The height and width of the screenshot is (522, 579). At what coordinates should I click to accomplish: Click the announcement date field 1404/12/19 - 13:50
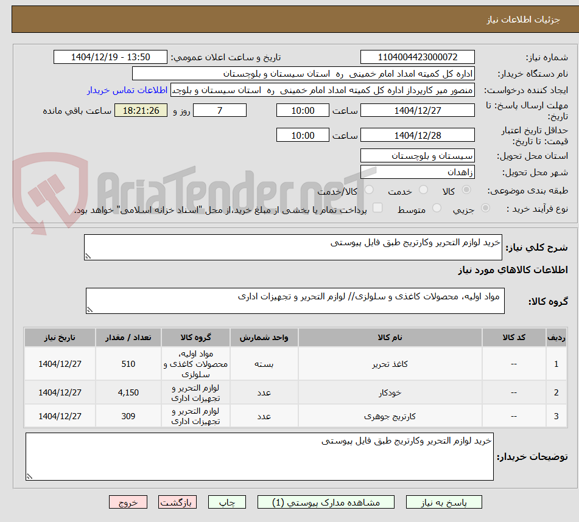click(110, 57)
